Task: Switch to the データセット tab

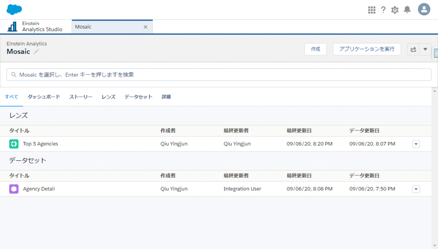Action: [x=138, y=97]
